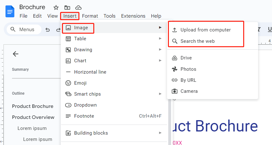Open the Format menu
This screenshot has width=272, height=145.
[90, 16]
